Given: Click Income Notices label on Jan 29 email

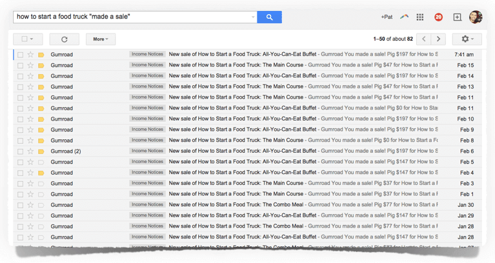Looking at the screenshot, I should click(x=147, y=215).
